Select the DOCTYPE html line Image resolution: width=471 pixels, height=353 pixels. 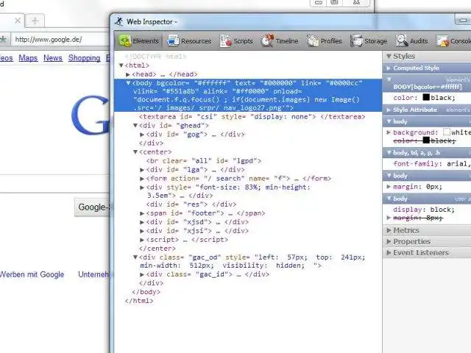point(155,57)
